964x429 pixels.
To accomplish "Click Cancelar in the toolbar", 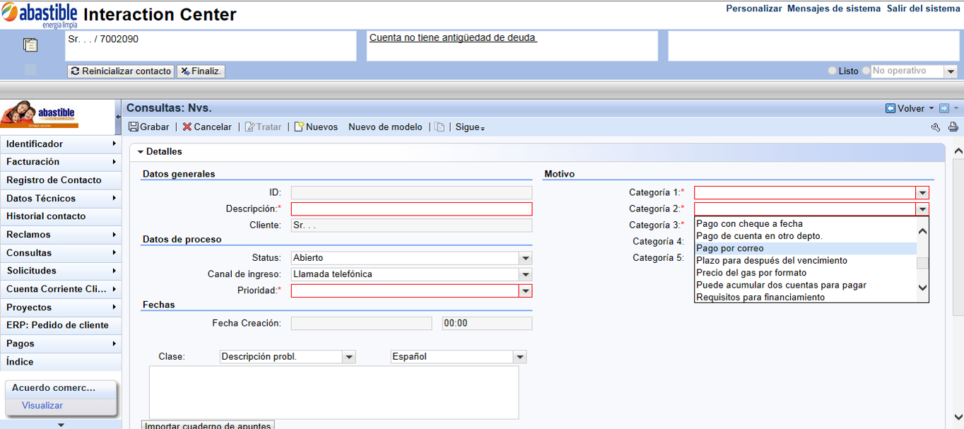I will tap(207, 127).
